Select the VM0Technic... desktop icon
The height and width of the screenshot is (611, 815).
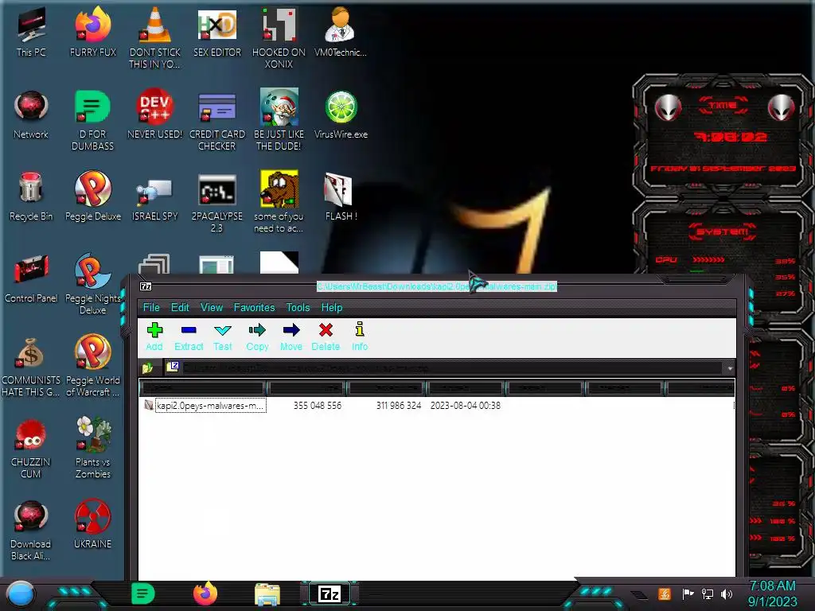pos(341,32)
